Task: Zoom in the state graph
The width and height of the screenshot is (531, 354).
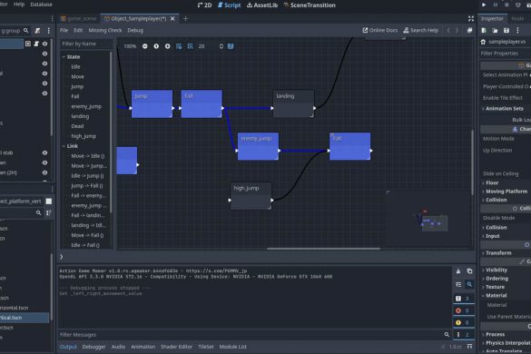Action: [x=167, y=46]
